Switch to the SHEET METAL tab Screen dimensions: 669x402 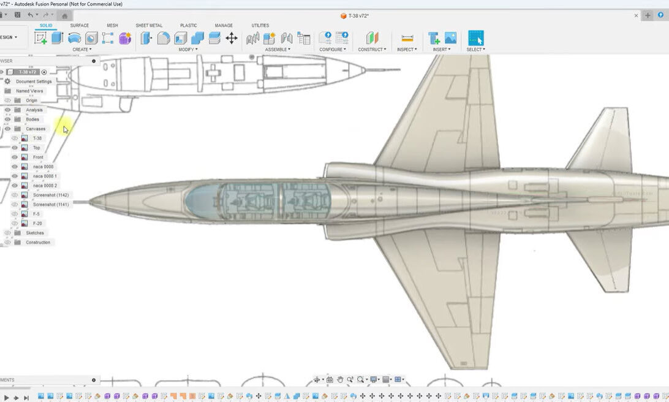(x=149, y=26)
